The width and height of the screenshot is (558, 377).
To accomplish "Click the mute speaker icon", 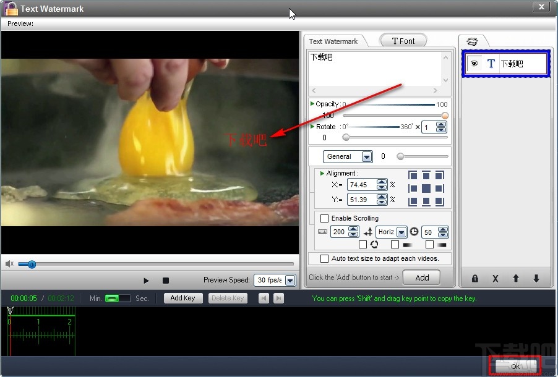I will [9, 264].
